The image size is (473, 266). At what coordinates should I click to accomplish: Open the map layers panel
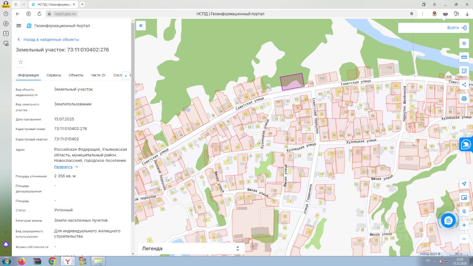(464, 43)
